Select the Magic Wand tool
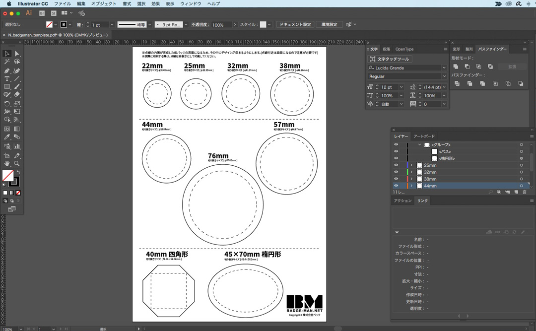This screenshot has width=536, height=331. pos(7,62)
